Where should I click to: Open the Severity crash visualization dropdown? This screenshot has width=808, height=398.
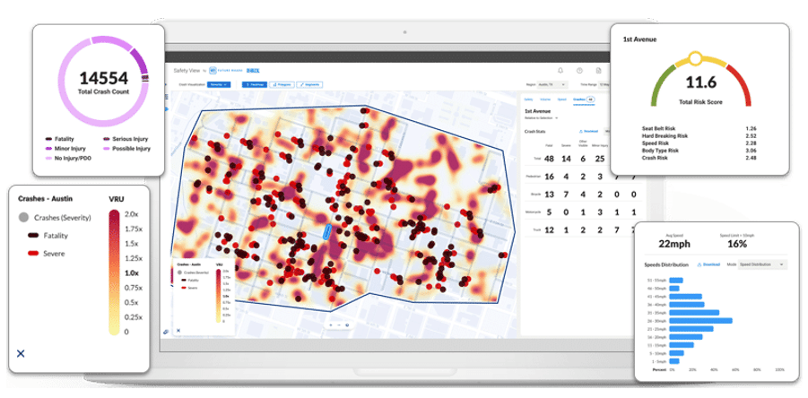(x=219, y=84)
